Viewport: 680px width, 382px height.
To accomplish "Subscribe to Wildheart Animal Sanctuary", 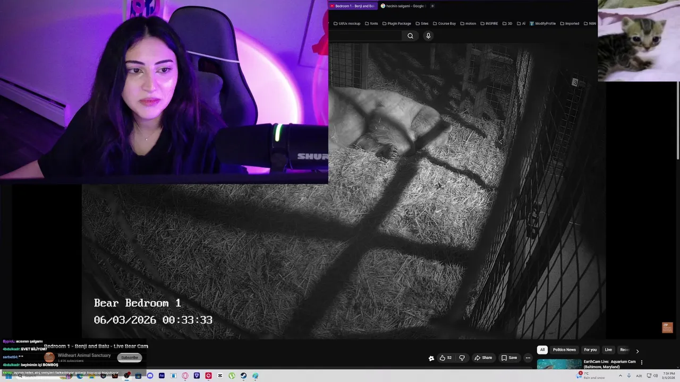I will pyautogui.click(x=130, y=358).
